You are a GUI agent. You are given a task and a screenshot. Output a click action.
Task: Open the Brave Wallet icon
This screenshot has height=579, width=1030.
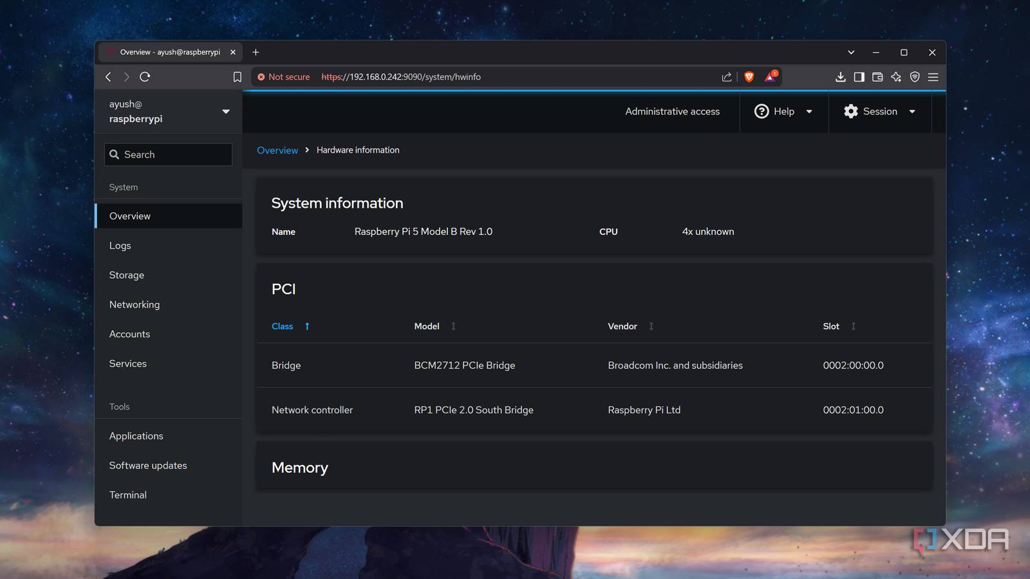pyautogui.click(x=877, y=77)
